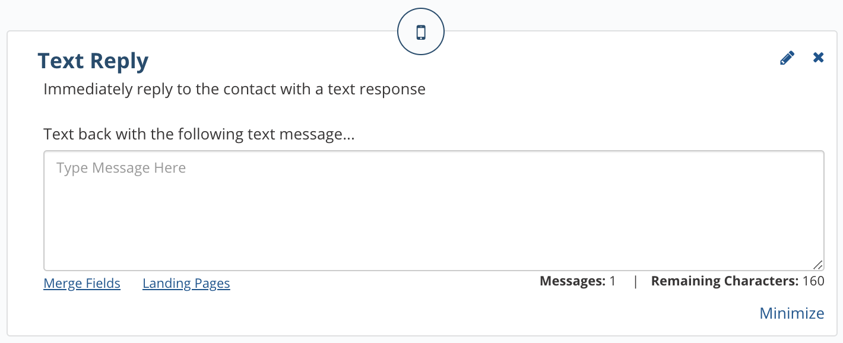
Task: Click the mobile phone icon in the circle
Action: tap(421, 32)
